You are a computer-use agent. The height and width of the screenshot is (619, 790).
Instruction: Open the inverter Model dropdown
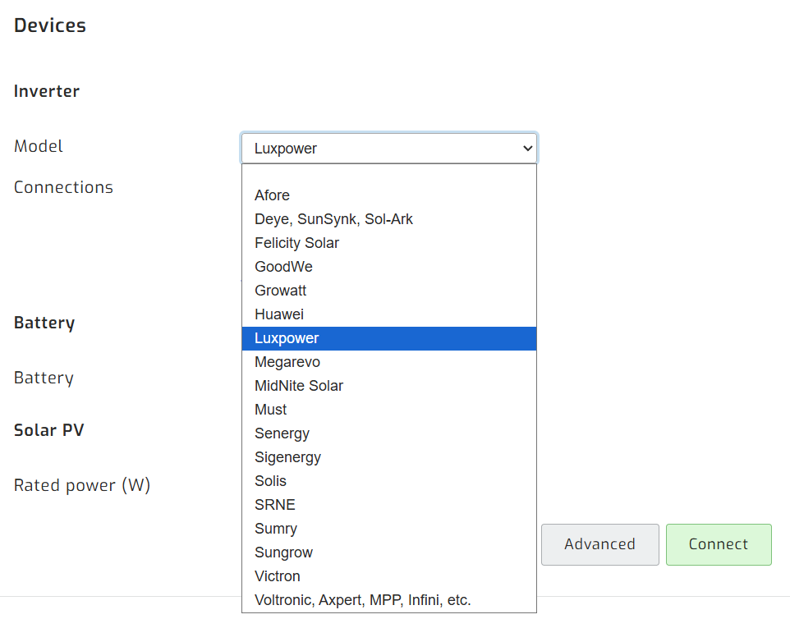(x=388, y=149)
